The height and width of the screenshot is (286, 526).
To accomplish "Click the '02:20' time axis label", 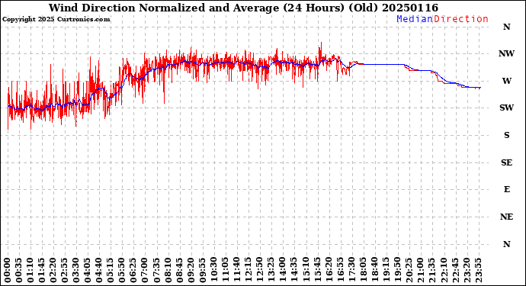I will [x=53, y=270].
